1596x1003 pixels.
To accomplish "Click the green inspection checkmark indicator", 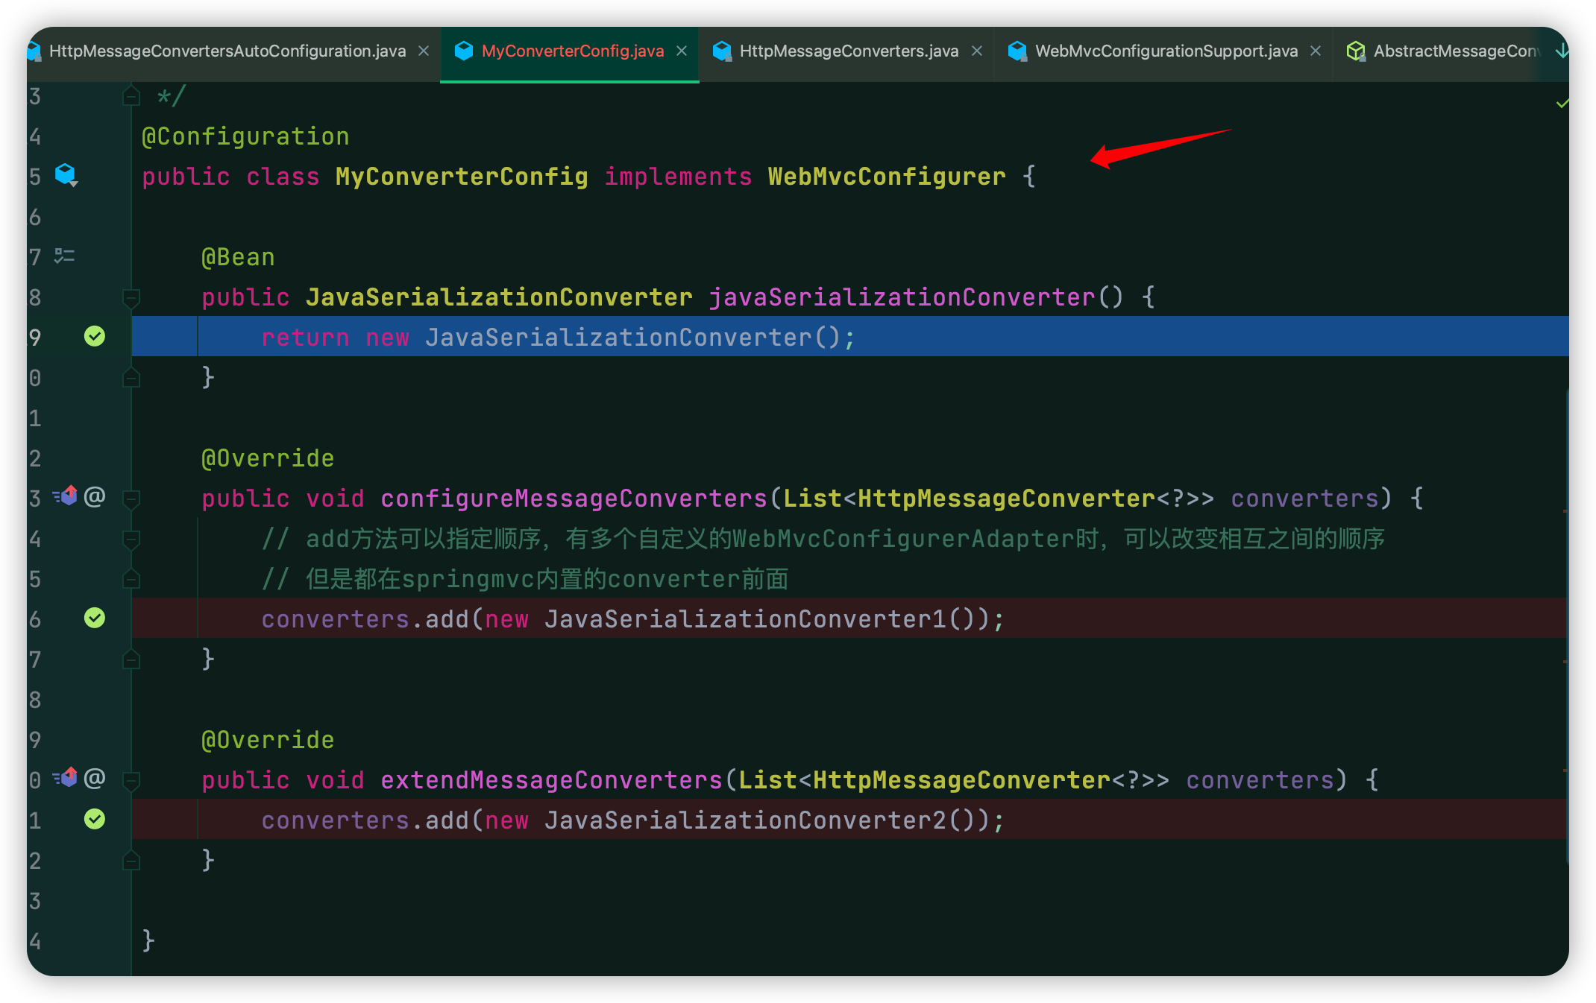I will (x=1562, y=104).
